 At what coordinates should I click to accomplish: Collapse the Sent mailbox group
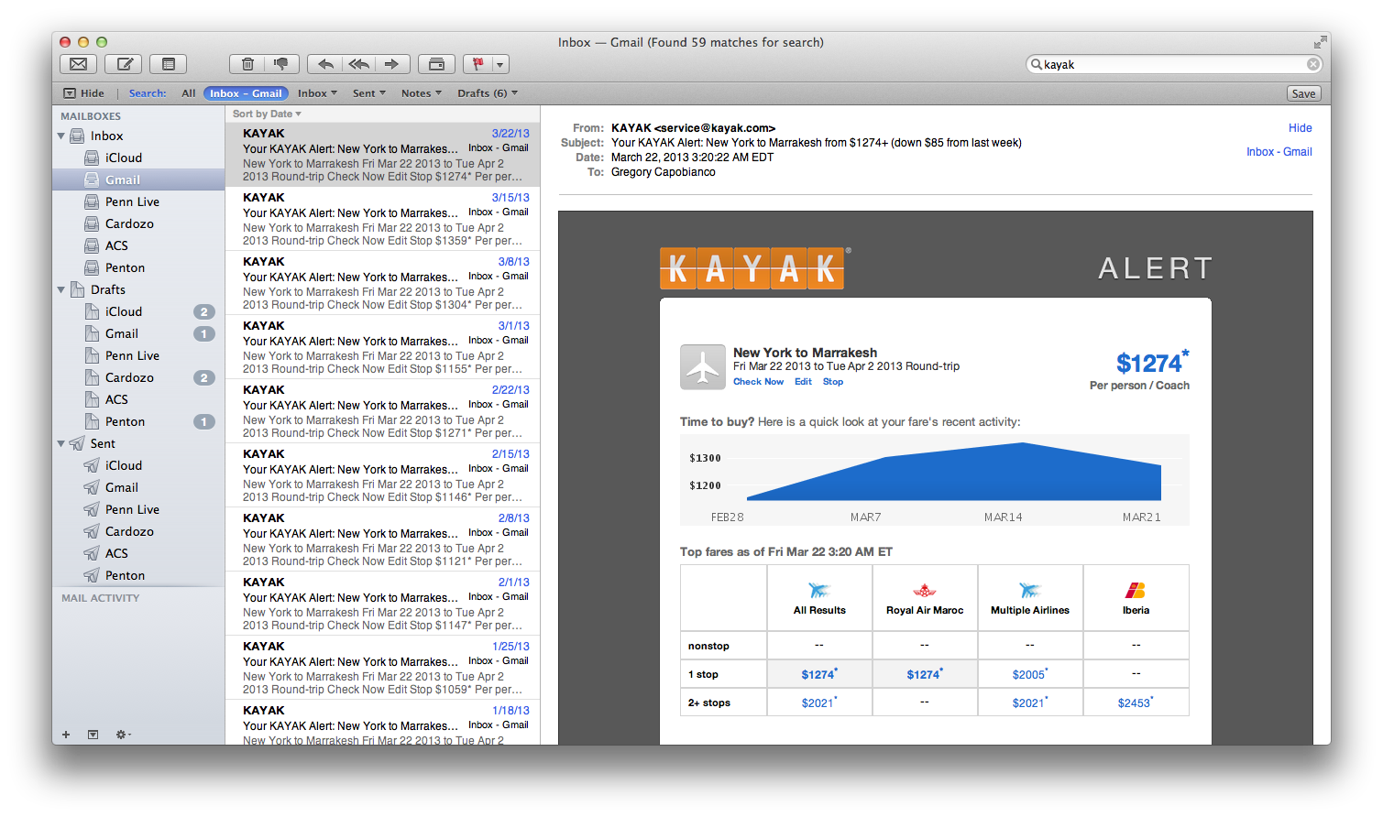pos(61,443)
